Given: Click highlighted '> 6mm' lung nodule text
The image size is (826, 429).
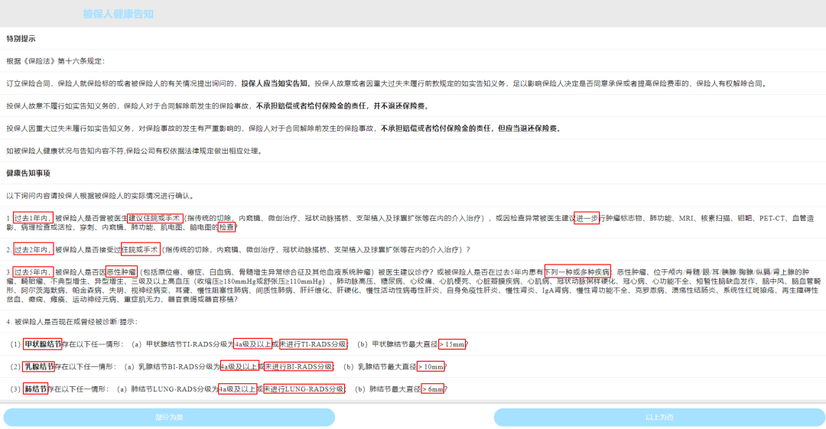Looking at the screenshot, I should 434,388.
